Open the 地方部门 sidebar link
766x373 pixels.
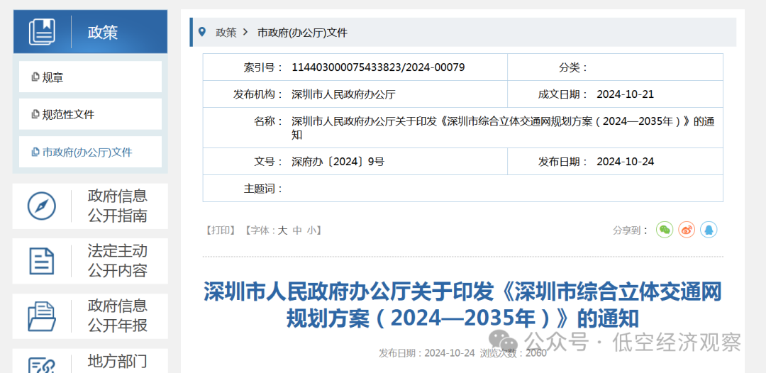118,362
